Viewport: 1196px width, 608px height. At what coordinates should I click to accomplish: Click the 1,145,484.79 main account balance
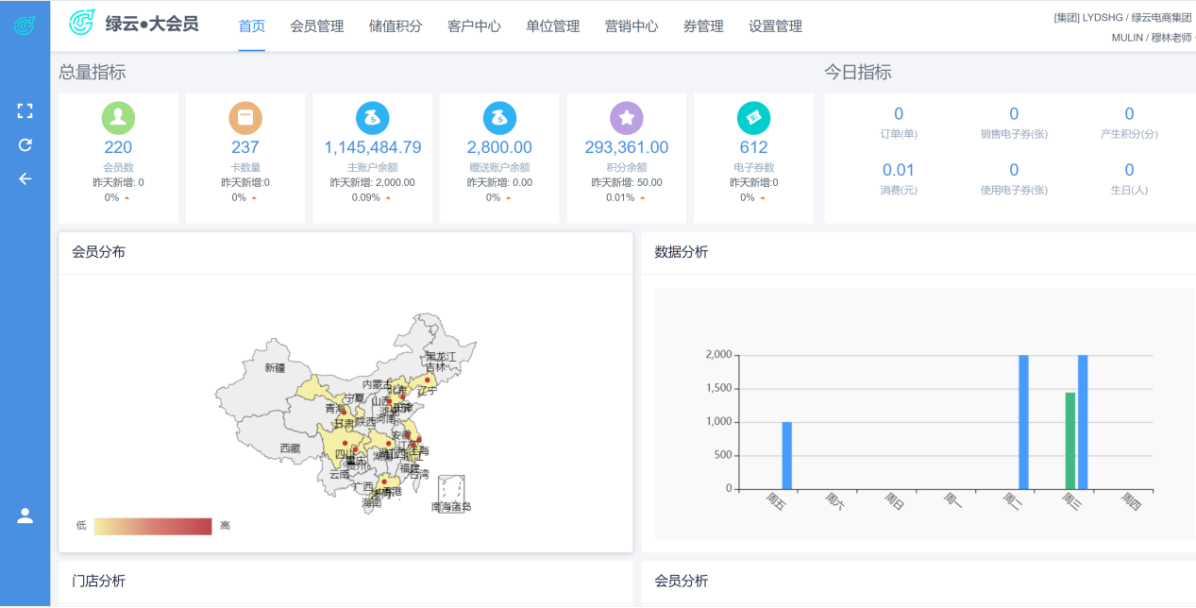373,147
